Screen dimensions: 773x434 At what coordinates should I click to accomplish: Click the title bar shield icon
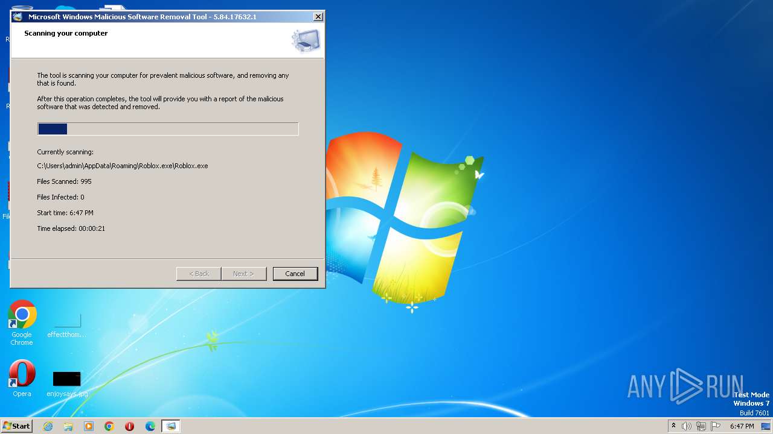tap(18, 17)
